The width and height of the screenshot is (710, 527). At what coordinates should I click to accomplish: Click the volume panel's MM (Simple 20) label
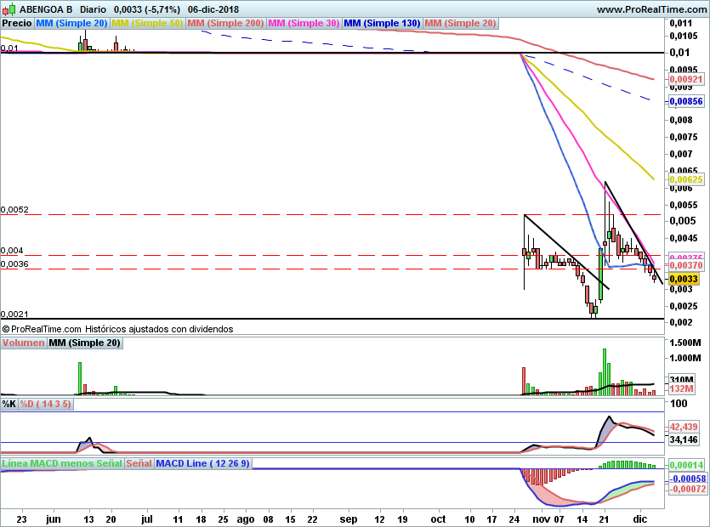pyautogui.click(x=84, y=343)
